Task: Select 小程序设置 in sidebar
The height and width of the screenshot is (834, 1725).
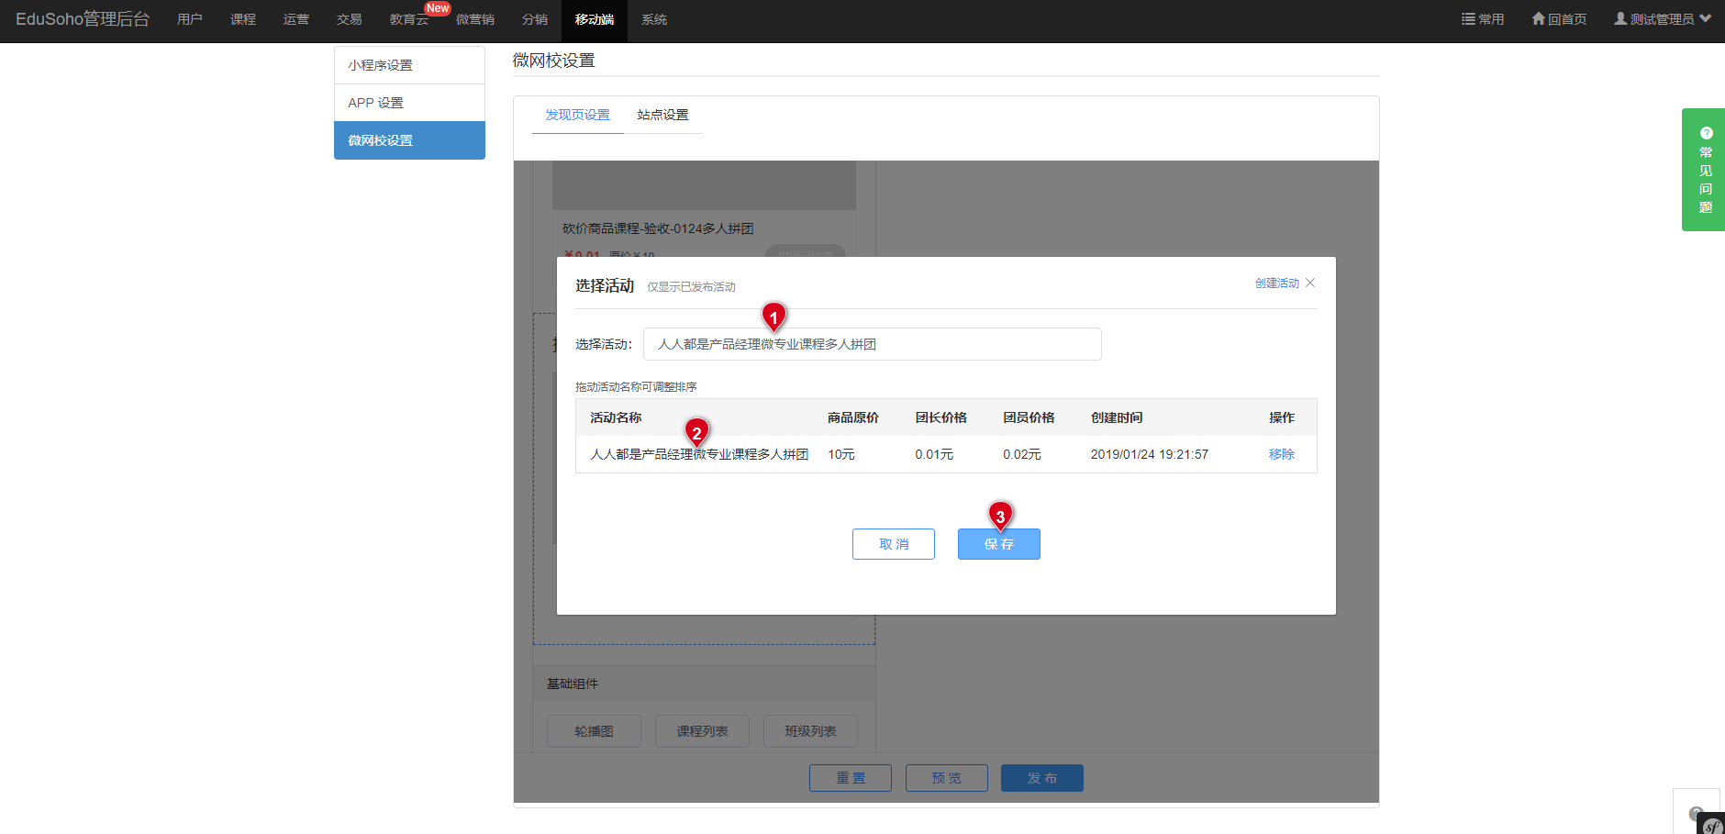Action: [x=409, y=65]
